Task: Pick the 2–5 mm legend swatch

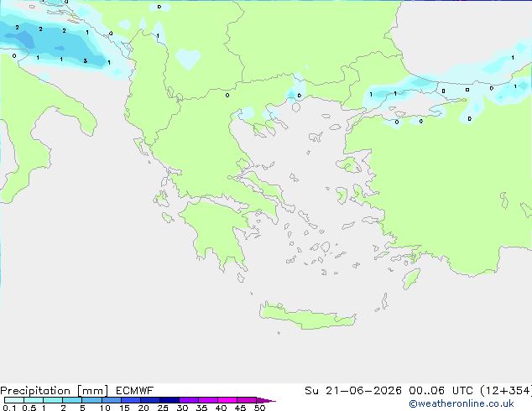Action: (72, 400)
